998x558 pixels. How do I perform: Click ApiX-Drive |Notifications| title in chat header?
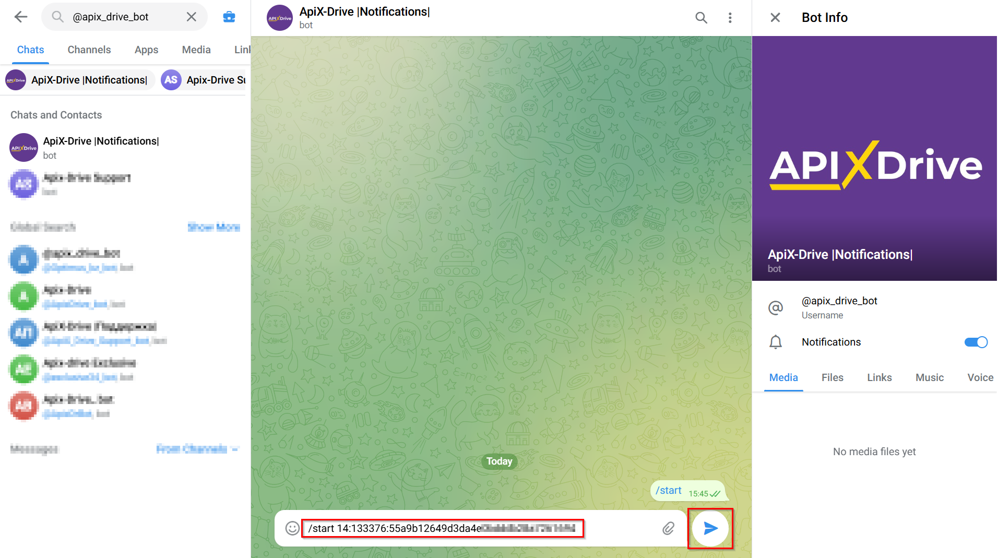coord(364,11)
